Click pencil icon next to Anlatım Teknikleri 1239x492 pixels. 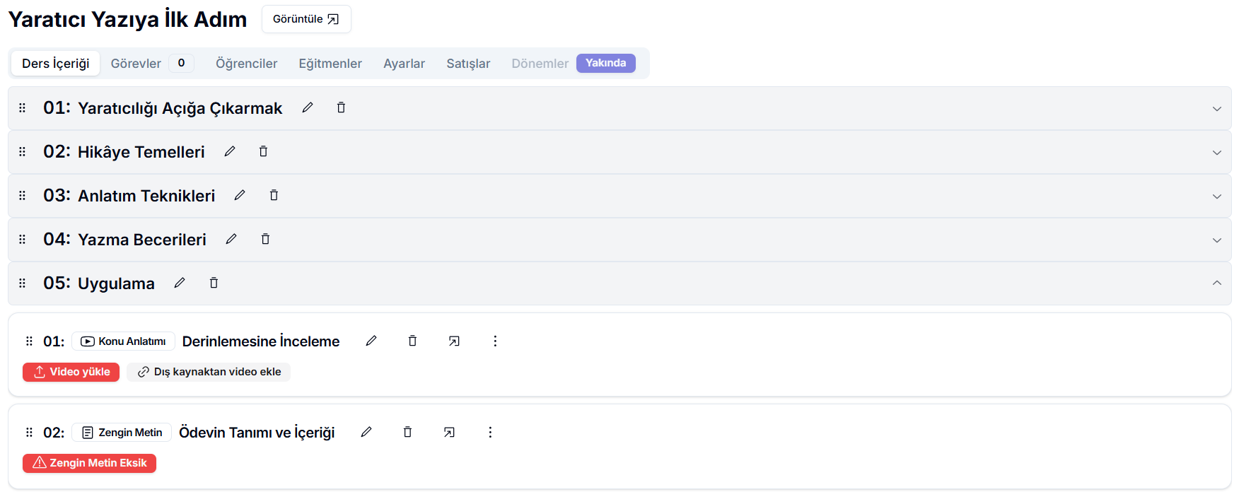coord(240,195)
